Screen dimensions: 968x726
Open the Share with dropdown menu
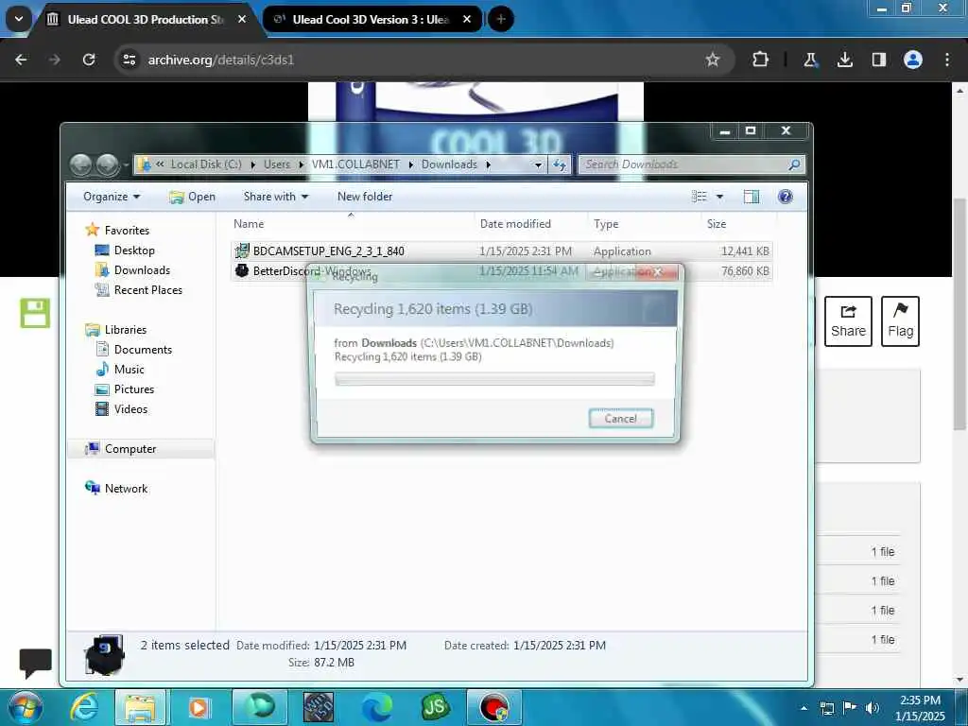tap(276, 197)
